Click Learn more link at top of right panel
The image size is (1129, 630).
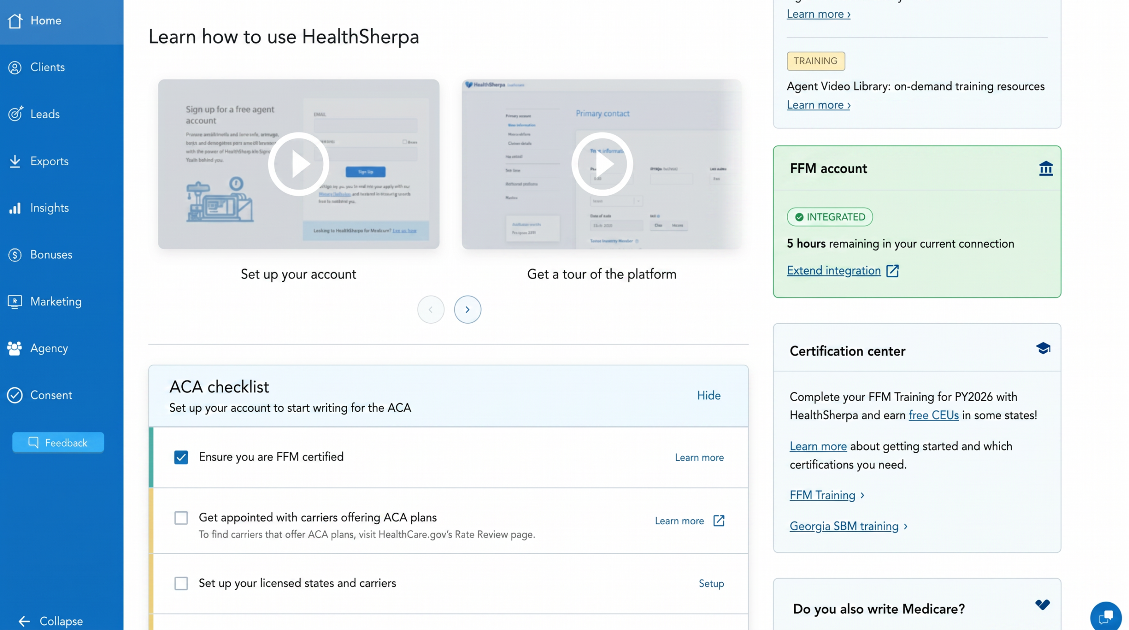[818, 14]
